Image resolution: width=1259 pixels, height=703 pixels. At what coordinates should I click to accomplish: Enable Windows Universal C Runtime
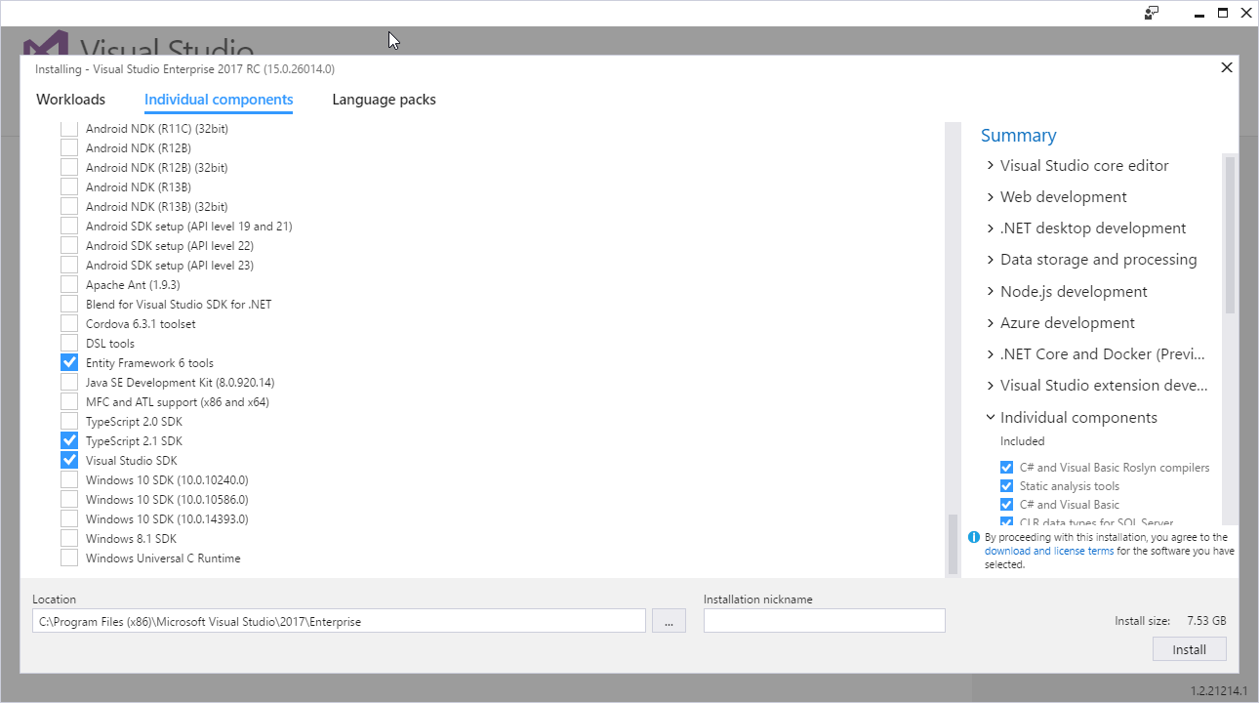[68, 558]
